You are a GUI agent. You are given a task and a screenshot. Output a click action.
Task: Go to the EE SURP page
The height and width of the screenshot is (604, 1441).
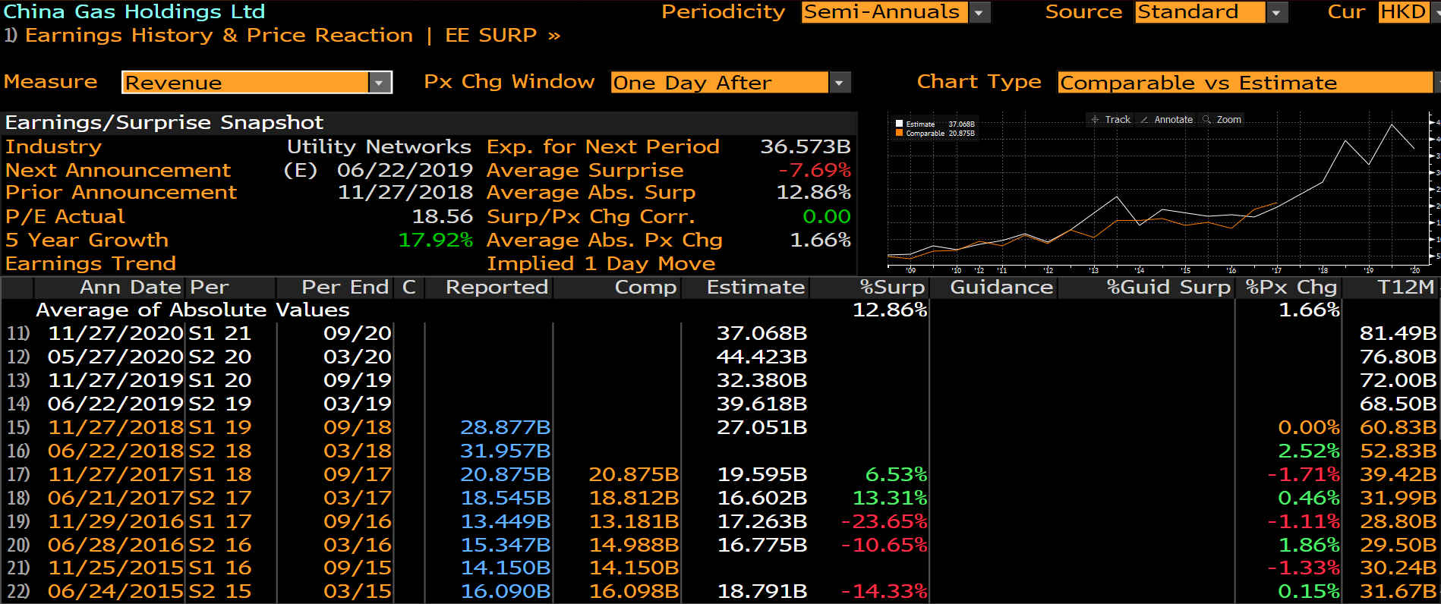[501, 36]
